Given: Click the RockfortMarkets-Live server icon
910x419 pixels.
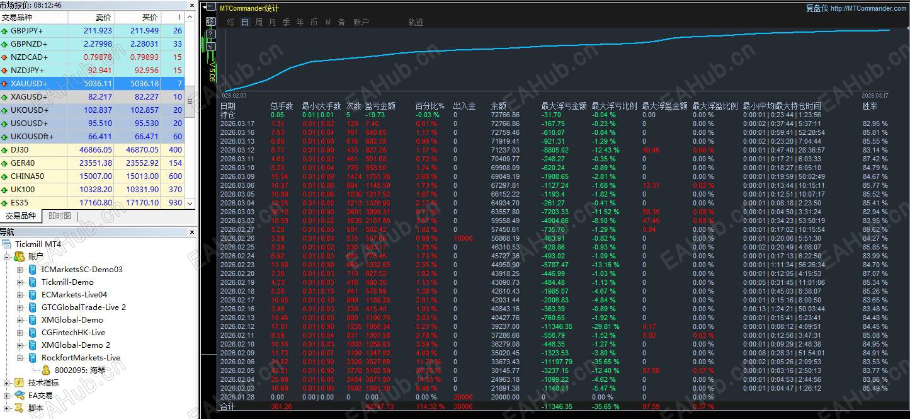Looking at the screenshot, I should (32, 357).
